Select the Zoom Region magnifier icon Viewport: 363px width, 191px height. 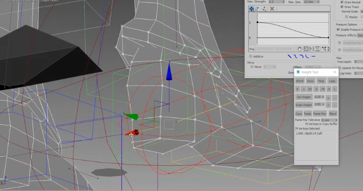(324, 48)
